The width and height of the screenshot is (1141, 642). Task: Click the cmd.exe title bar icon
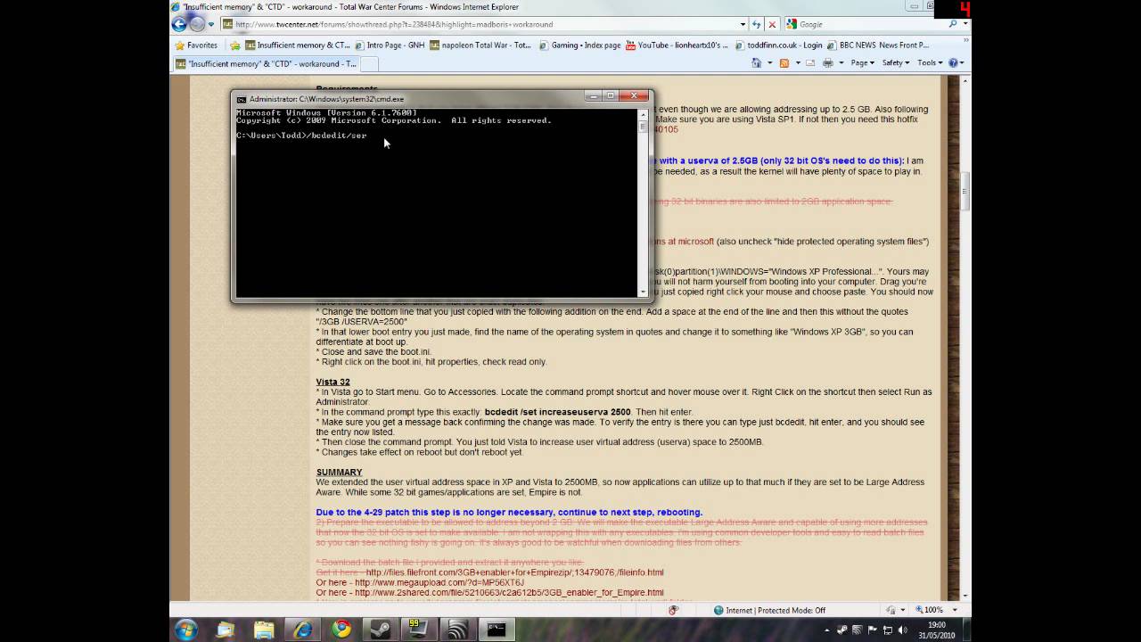[x=242, y=99]
